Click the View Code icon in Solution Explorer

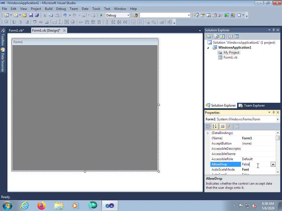coord(231,37)
